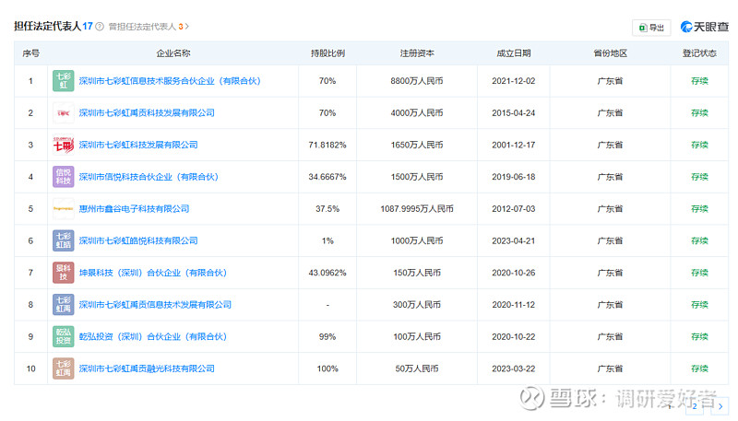Screen dimensions: 738x421
Task: Go to the next page arrow
Action: coord(720,406)
